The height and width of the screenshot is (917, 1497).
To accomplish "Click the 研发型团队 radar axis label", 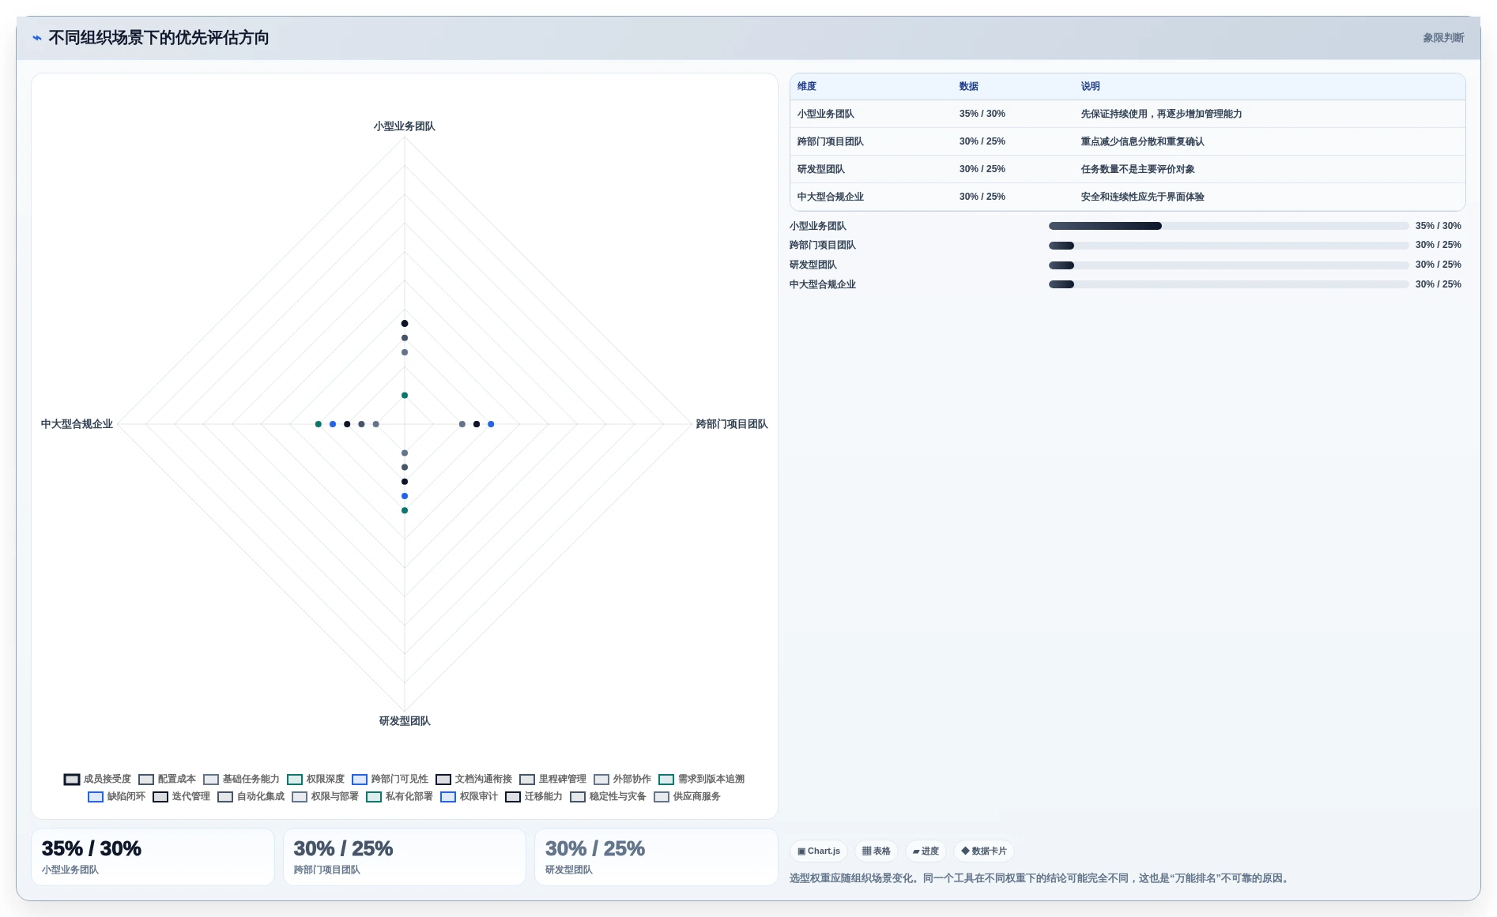I will tap(405, 721).
